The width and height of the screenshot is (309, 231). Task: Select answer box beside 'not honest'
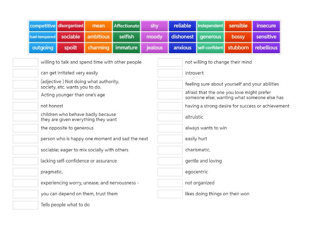click(25, 106)
